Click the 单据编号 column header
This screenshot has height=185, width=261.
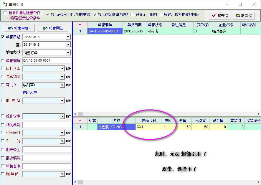point(105,25)
